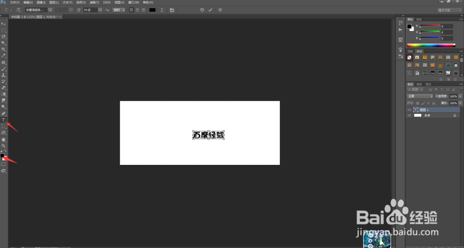The width and height of the screenshot is (464, 248).
Task: Select the Horizontal Type tool
Action: 4,120
